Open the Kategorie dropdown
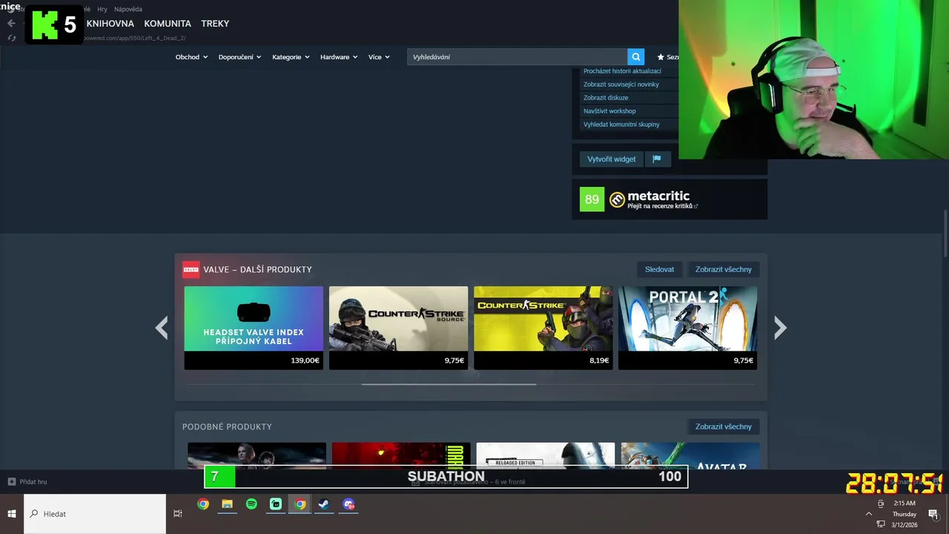 pos(291,57)
